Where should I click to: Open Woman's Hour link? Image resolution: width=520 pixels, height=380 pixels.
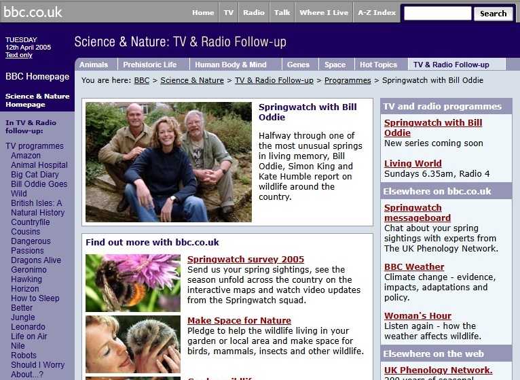click(x=418, y=315)
